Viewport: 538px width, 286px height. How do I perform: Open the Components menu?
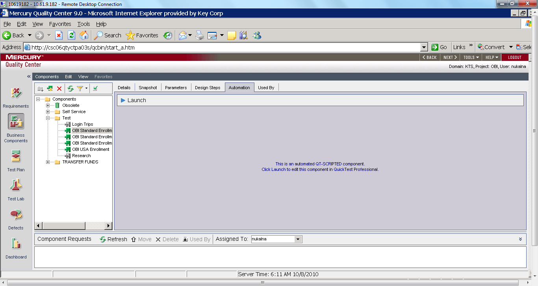(47, 77)
